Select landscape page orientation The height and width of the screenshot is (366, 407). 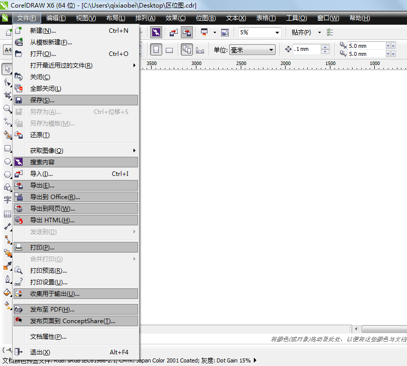169,50
